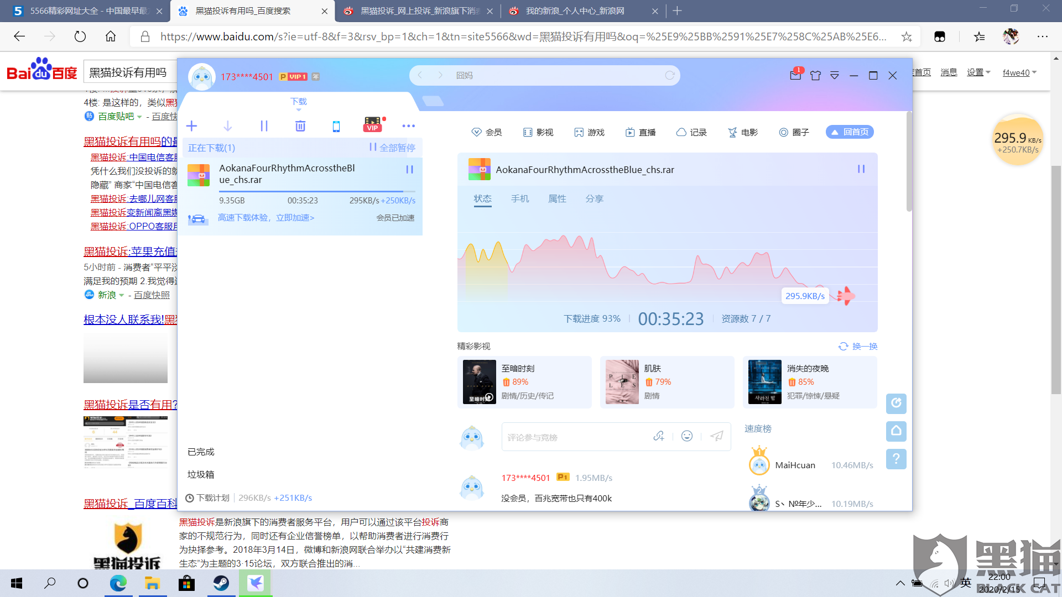The height and width of the screenshot is (597, 1062).
Task: Pause the AokanaFourRhythm download in list
Action: coord(409,170)
